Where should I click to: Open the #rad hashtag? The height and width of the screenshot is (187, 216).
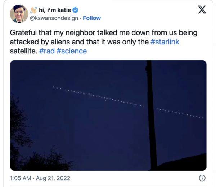pyautogui.click(x=46, y=51)
